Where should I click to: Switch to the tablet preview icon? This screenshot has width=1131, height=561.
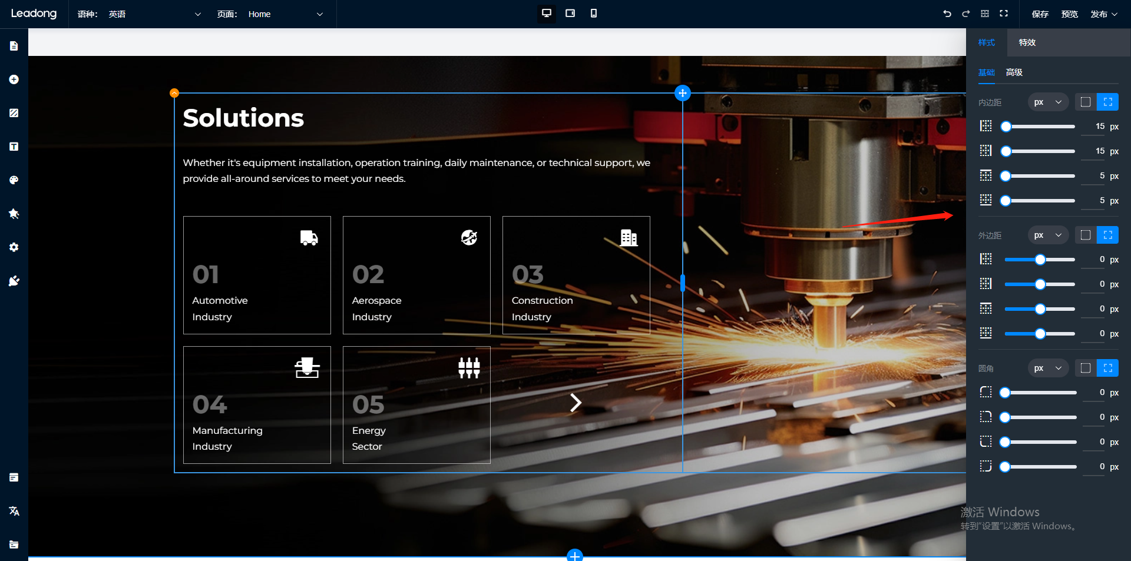click(x=570, y=14)
